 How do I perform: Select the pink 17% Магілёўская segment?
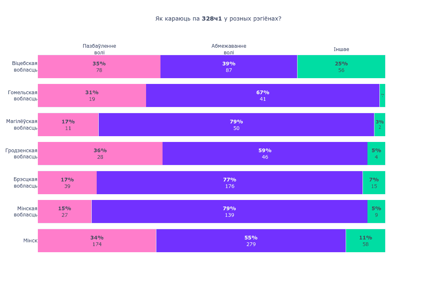pyautogui.click(x=68, y=125)
